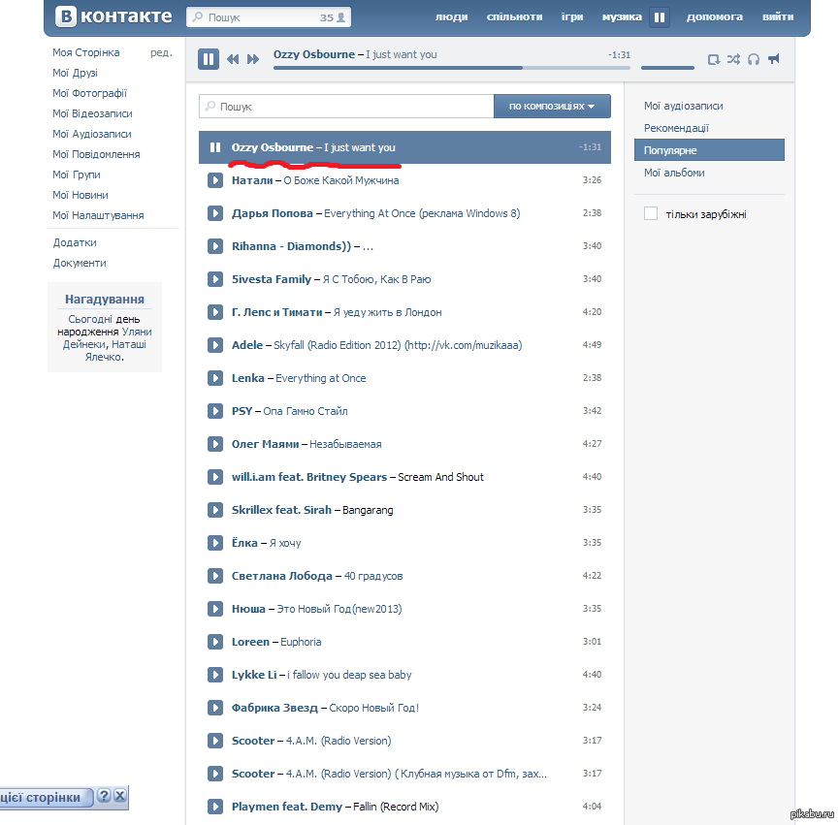The width and height of the screenshot is (839, 825).
Task: Play Loreen – Euphoria
Action: [215, 642]
